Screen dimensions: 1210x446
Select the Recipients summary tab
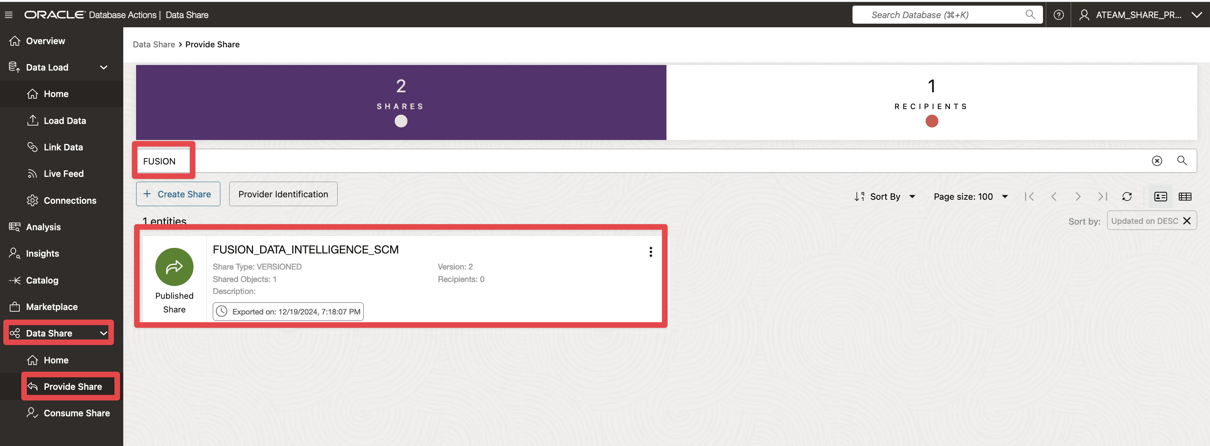pyautogui.click(x=931, y=102)
